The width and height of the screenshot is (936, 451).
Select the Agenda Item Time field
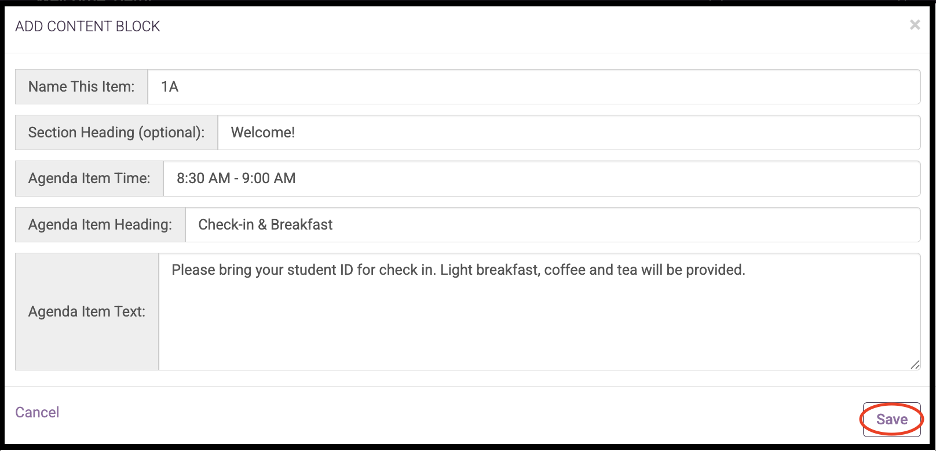tap(542, 179)
